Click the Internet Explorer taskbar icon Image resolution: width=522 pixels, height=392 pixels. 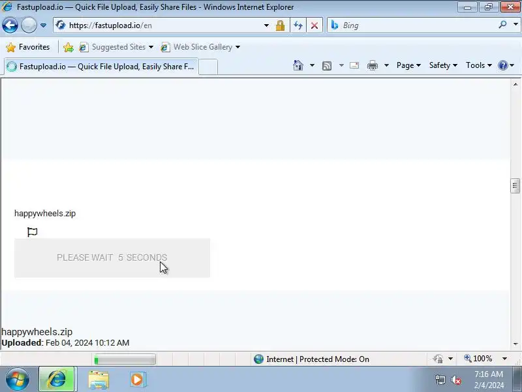click(x=57, y=380)
